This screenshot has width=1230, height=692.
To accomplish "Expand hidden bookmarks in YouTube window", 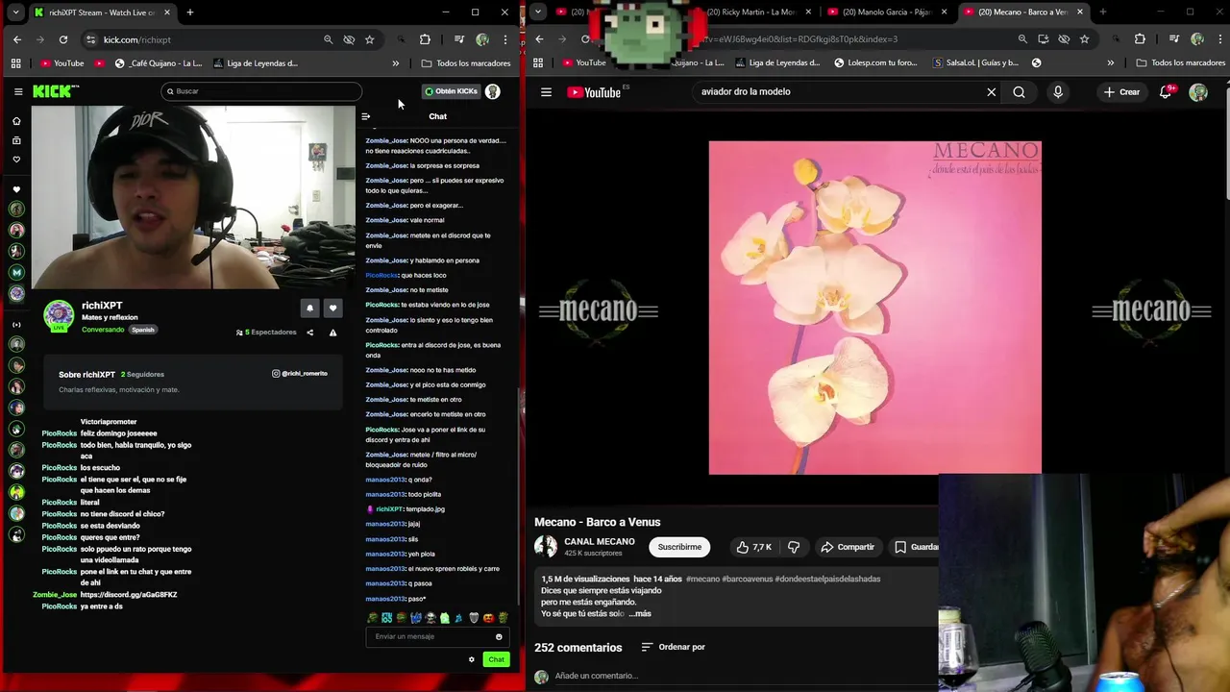I will pos(1111,63).
